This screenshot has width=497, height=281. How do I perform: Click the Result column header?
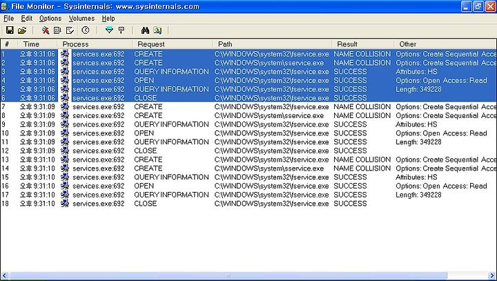(x=363, y=44)
